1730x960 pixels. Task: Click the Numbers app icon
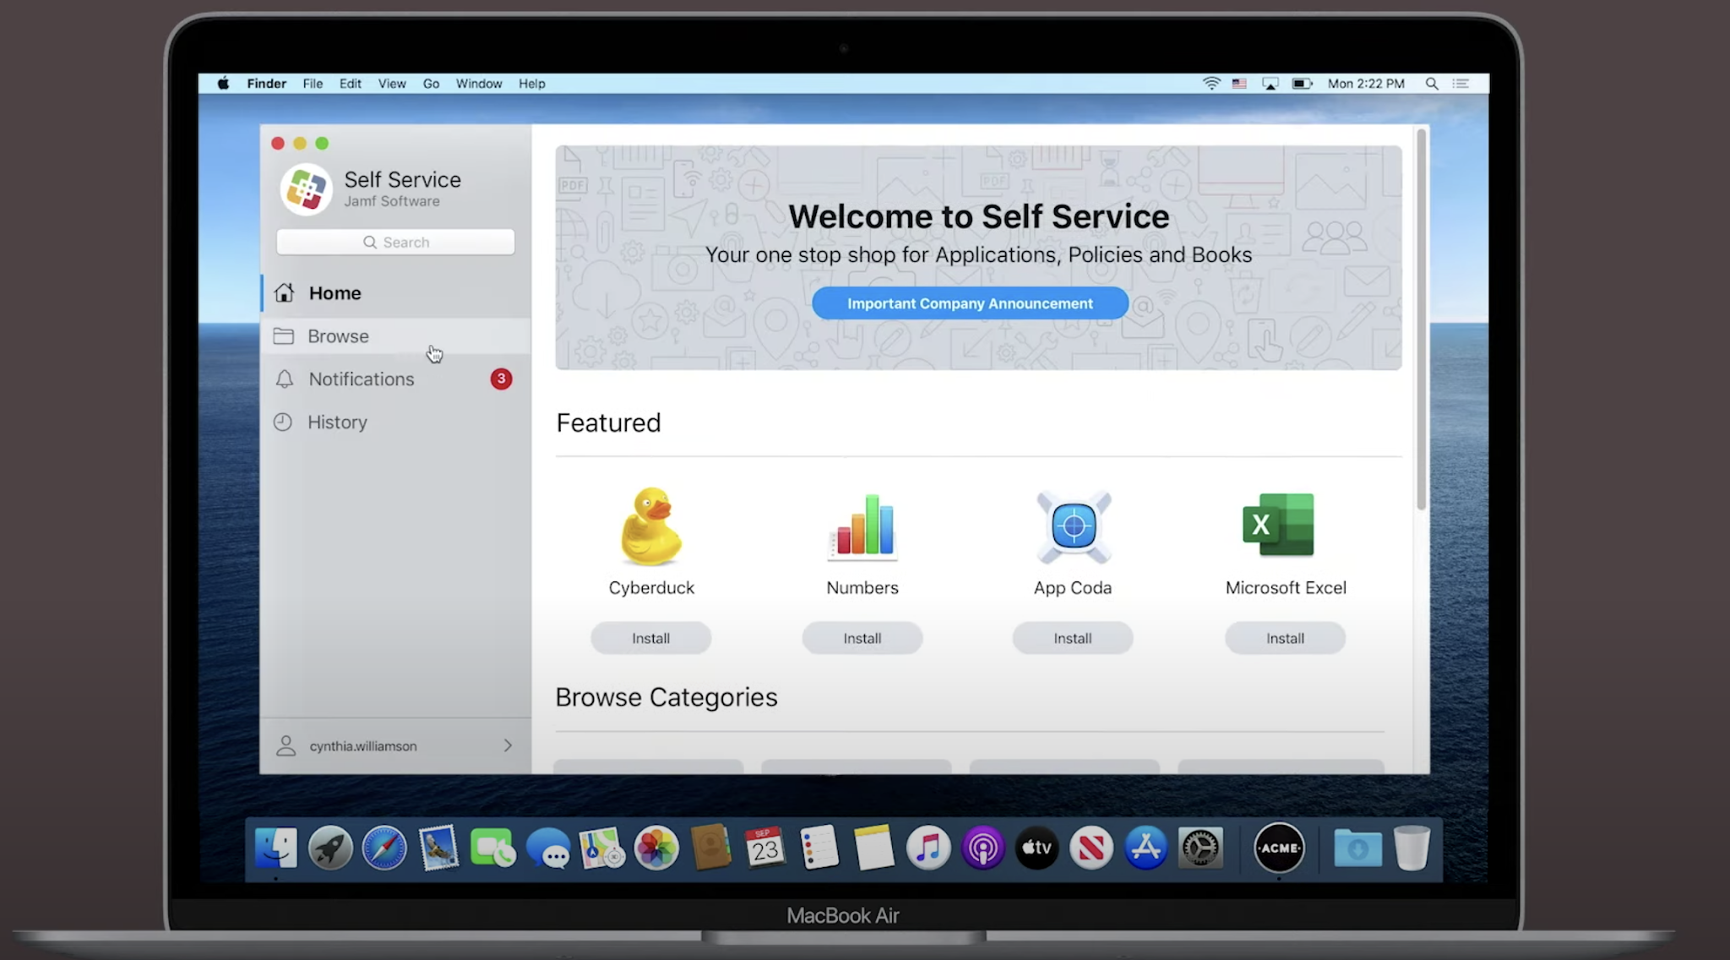[862, 526]
